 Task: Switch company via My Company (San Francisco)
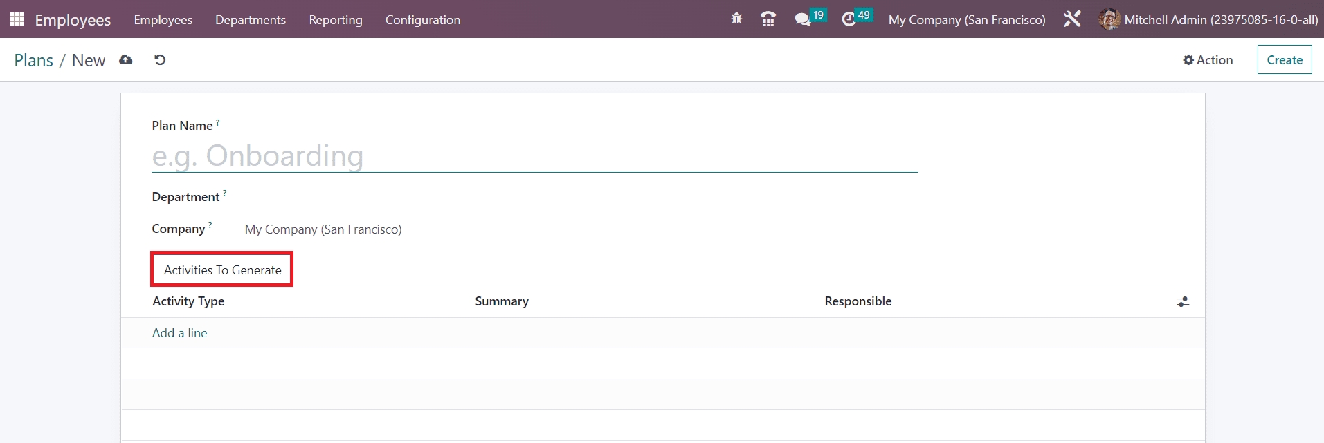[966, 20]
